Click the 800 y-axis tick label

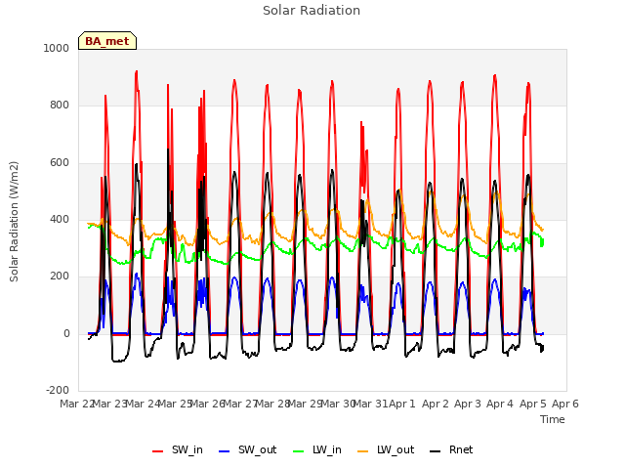click(x=60, y=106)
